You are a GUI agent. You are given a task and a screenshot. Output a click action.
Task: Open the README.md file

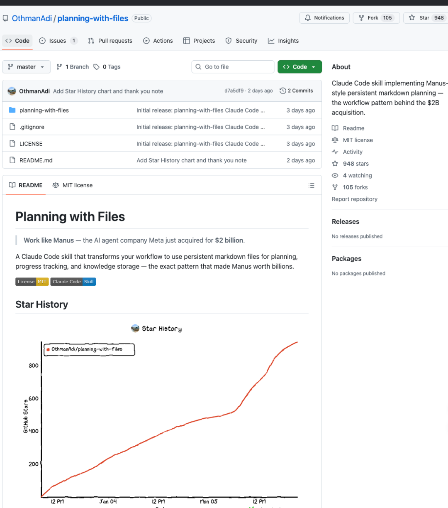36,160
